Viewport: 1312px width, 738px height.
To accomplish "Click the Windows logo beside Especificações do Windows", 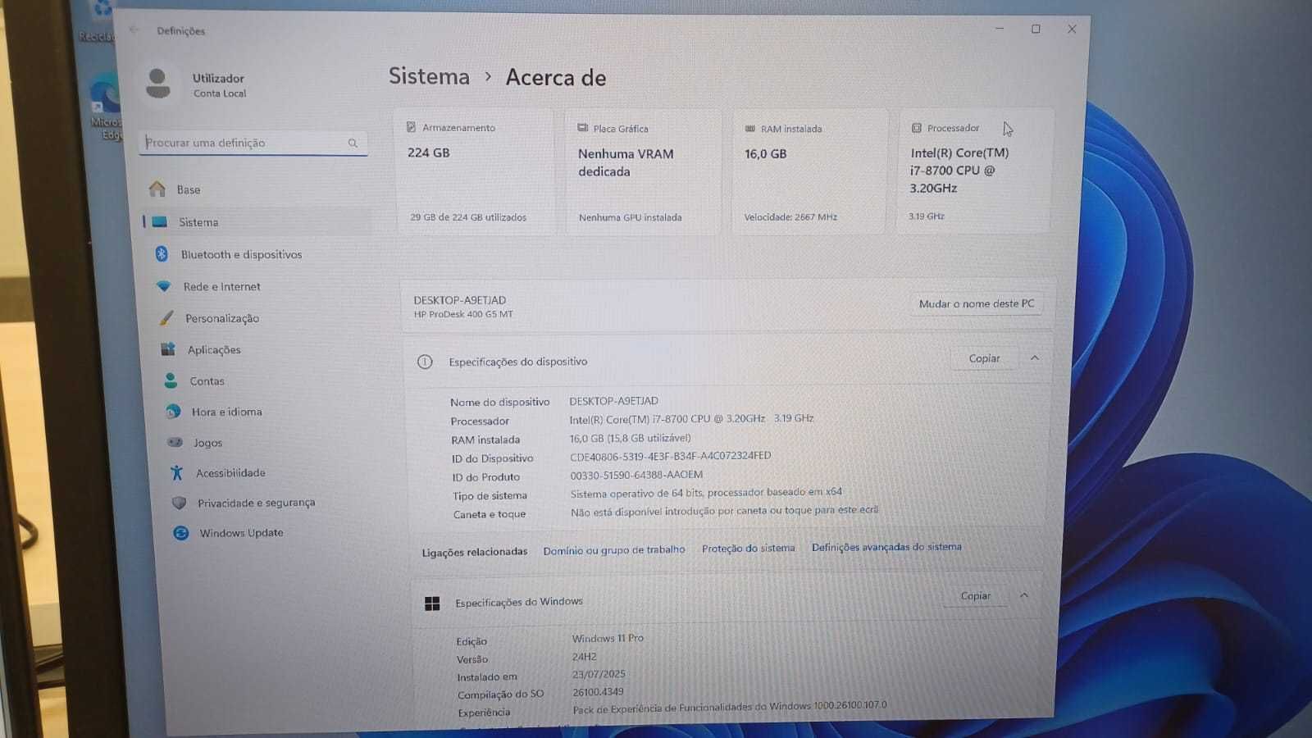I will click(432, 604).
